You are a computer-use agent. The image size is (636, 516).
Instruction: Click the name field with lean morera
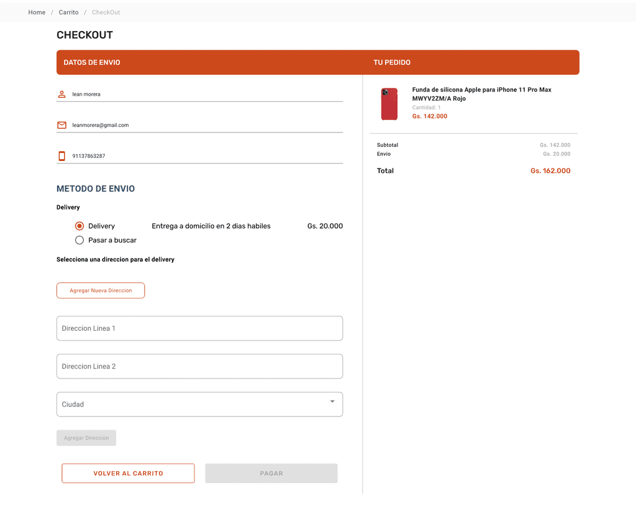199,94
